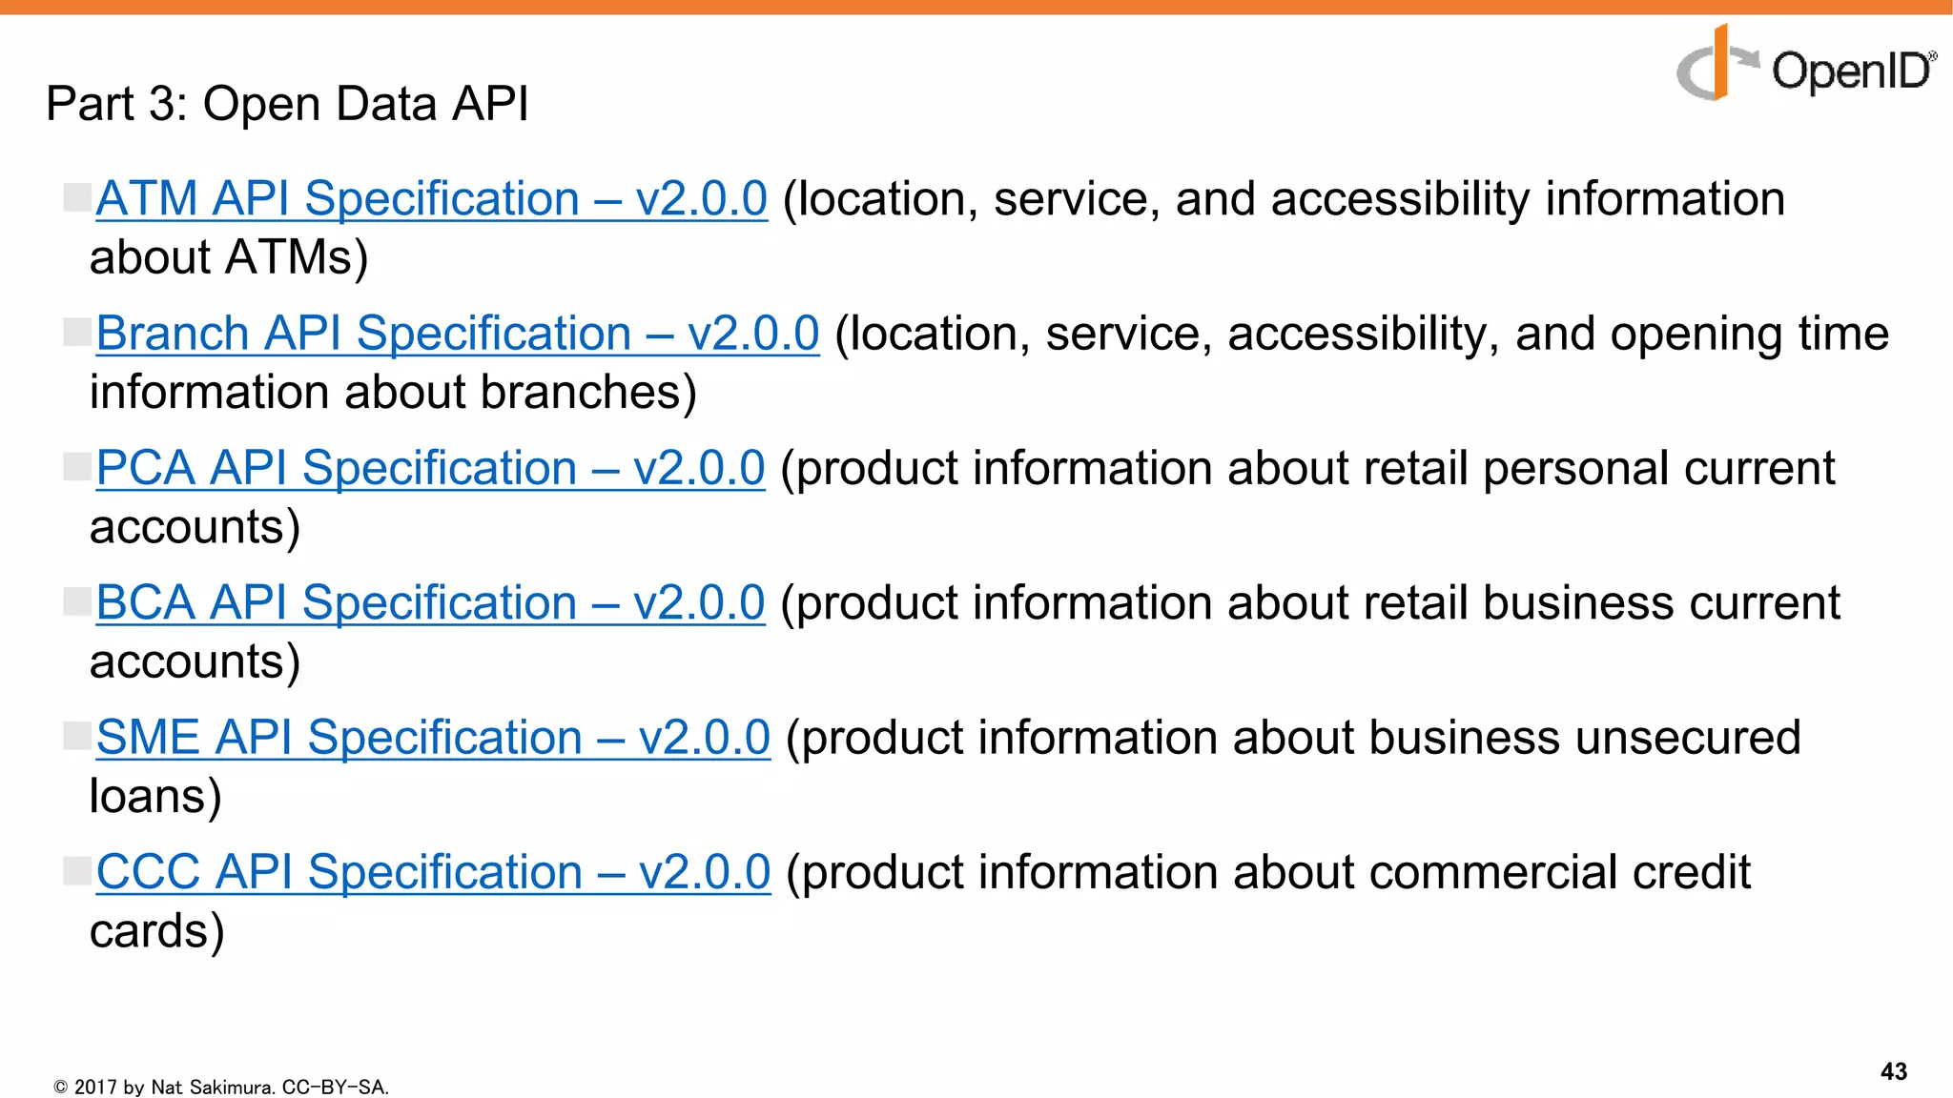Click the copyright notice by Nat Sakimura
This screenshot has width=1953, height=1098.
[221, 1087]
